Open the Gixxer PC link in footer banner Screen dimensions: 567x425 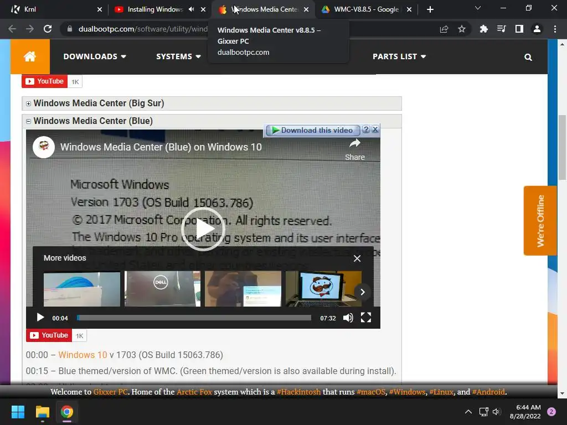[x=110, y=392]
